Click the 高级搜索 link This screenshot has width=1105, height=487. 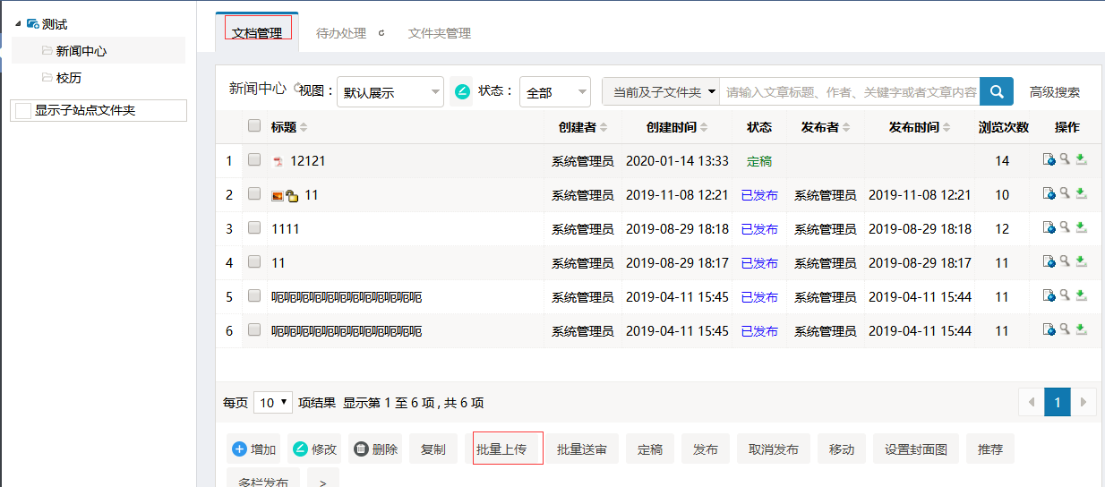[1054, 92]
